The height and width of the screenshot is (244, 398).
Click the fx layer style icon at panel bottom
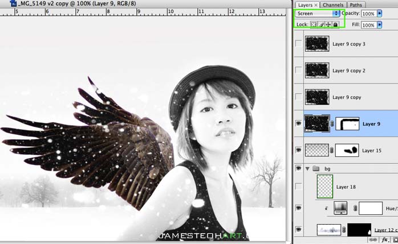tap(384, 239)
